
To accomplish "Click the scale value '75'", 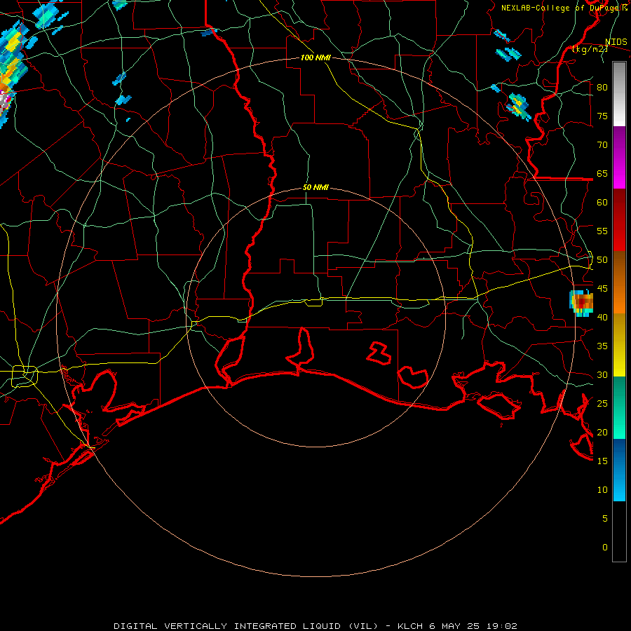I will [602, 116].
